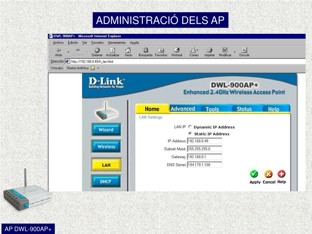
Task: Expand the Adelante history dropdown arrow
Action: 87,52
